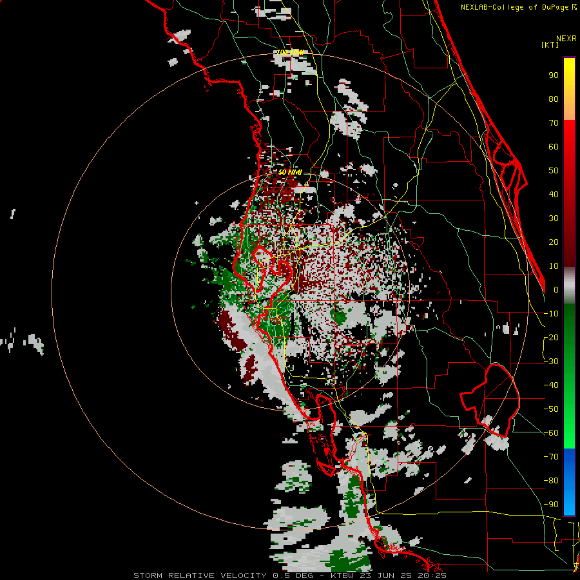This screenshot has height=580, width=580.
Task: Pick the gray zero-velocity color bar band
Action: pos(569,285)
